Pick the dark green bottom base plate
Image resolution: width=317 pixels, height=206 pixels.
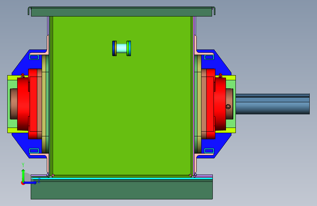click(x=121, y=190)
